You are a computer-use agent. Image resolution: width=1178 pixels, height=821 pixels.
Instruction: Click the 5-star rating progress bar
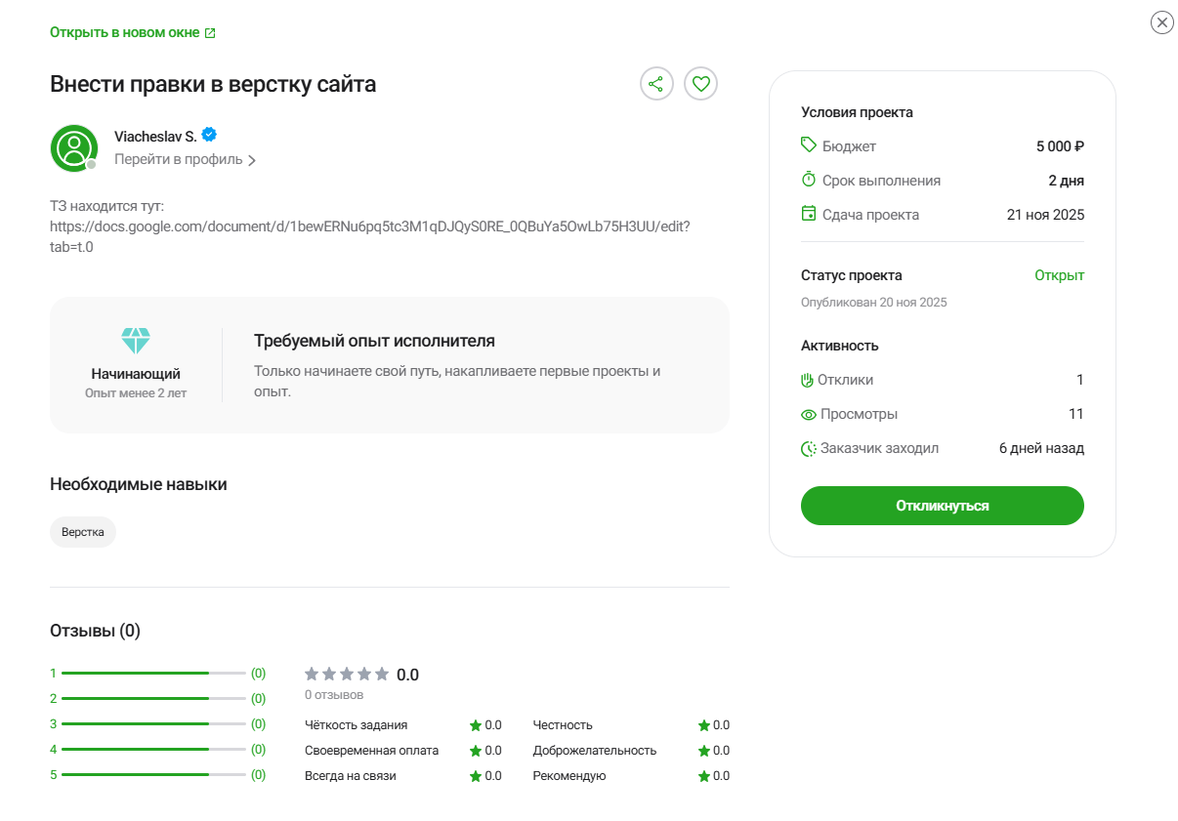tap(152, 775)
